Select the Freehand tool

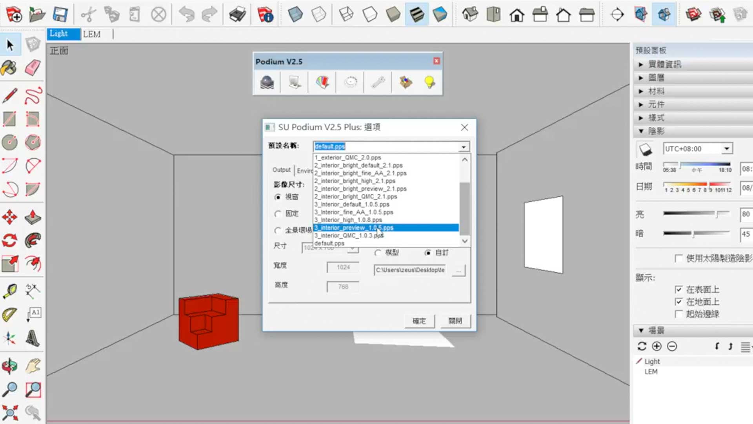[33, 95]
